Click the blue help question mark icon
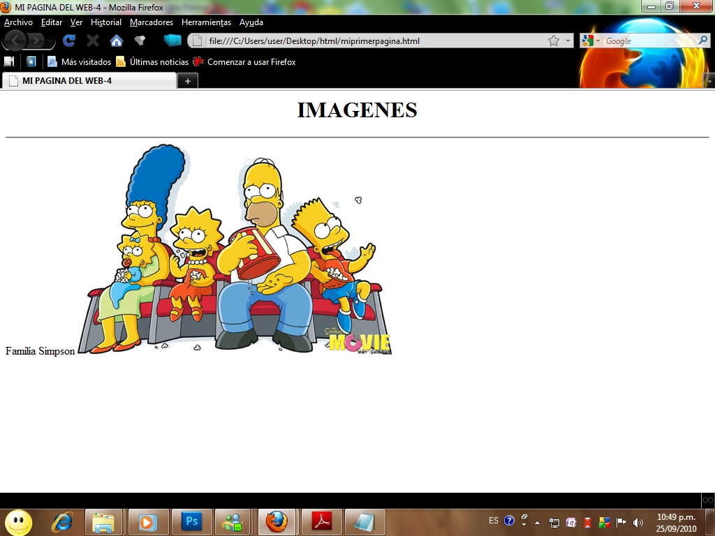 (x=509, y=521)
